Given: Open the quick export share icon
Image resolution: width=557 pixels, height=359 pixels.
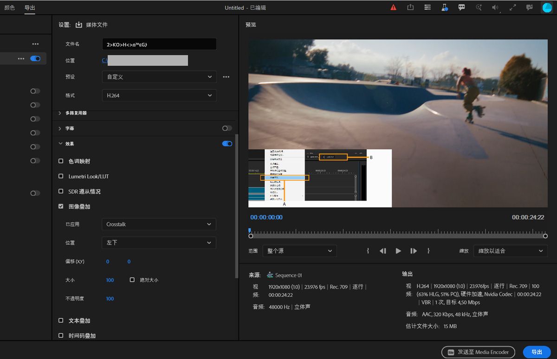Looking at the screenshot, I should coord(410,7).
